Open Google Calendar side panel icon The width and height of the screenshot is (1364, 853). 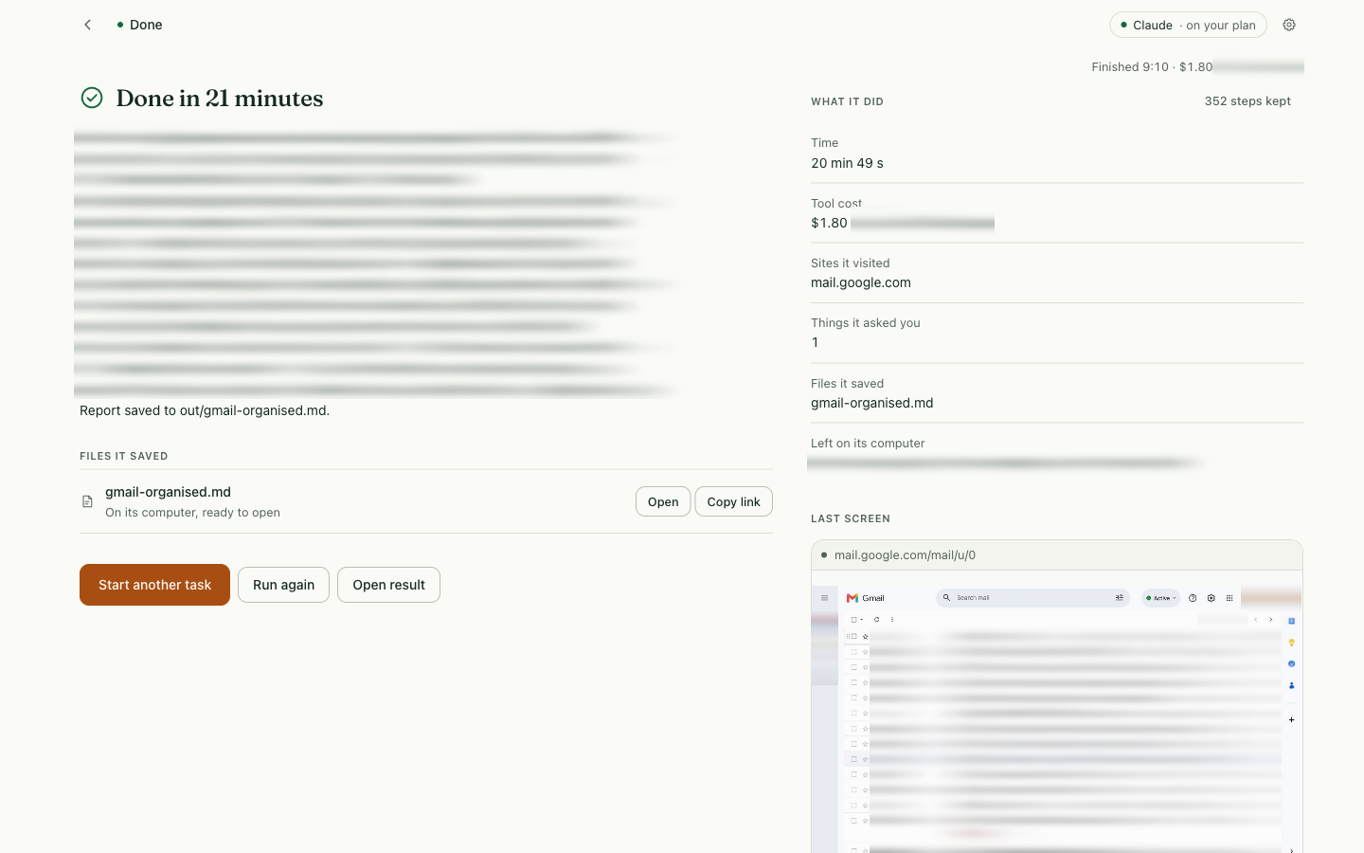pyautogui.click(x=1291, y=621)
